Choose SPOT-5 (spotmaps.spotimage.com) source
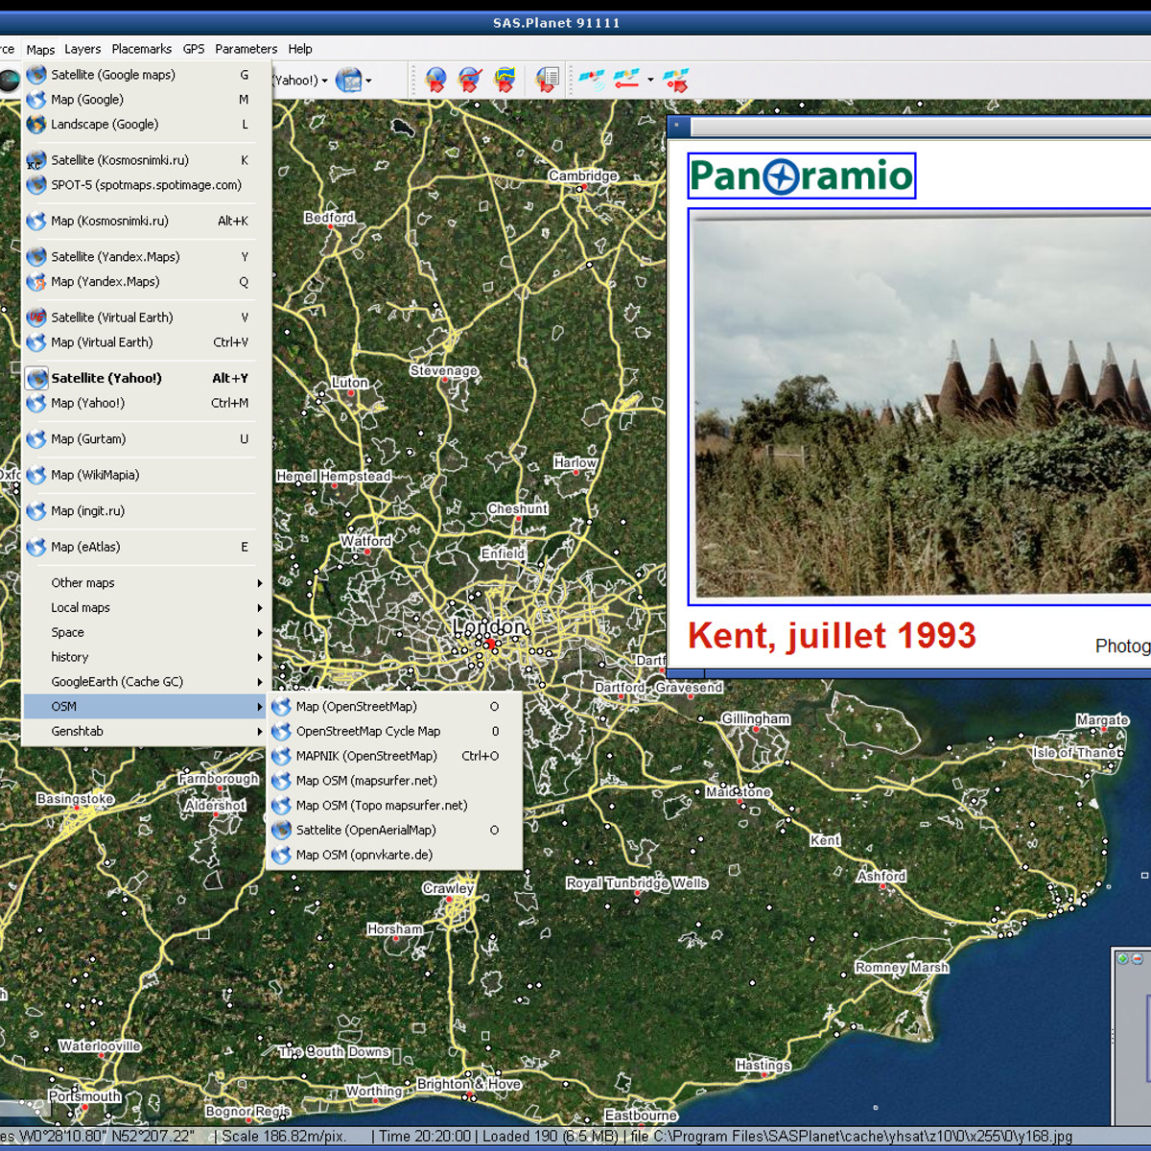The height and width of the screenshot is (1151, 1151). (147, 185)
